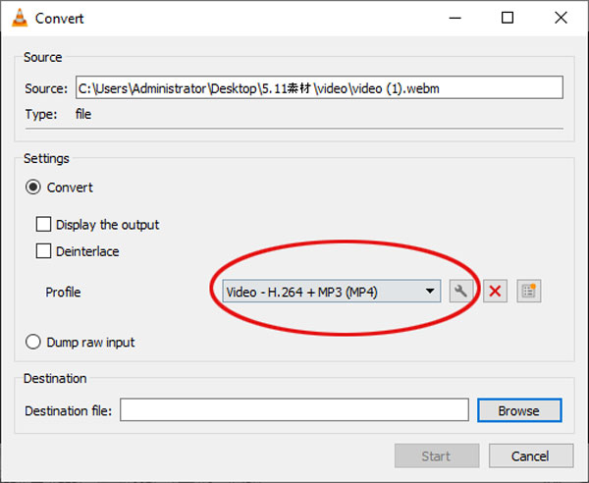589x483 pixels.
Task: Enable Display the output checkbox
Action: coord(43,224)
